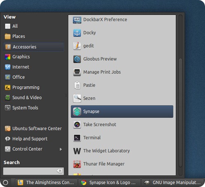Launch Terminal via its icon
This screenshot has width=205, height=187.
coord(77,138)
